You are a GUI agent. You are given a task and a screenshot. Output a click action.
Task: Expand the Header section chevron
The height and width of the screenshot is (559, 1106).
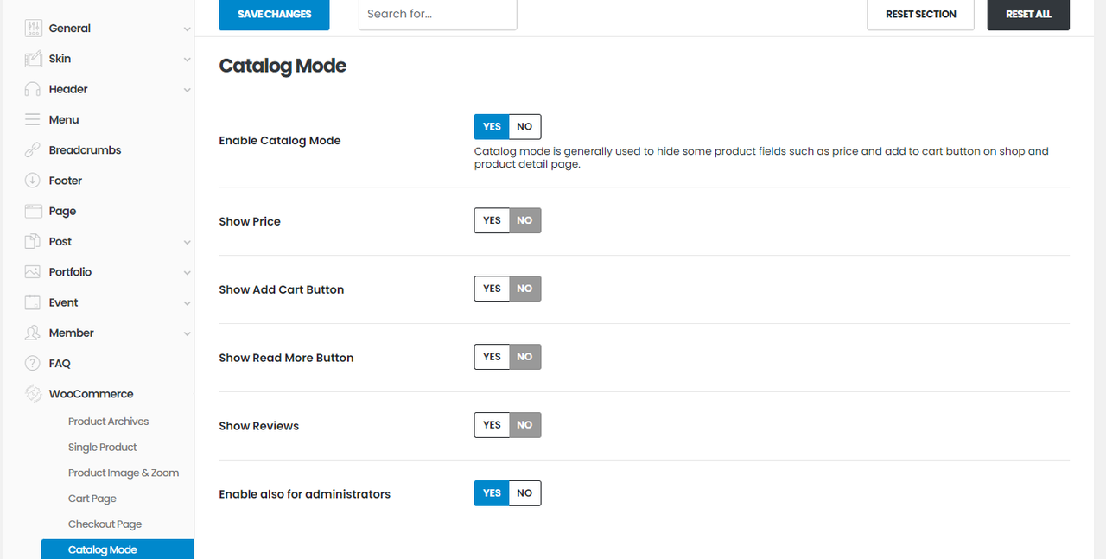point(187,90)
